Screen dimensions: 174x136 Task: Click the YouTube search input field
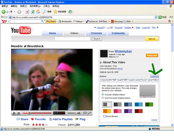pyautogui.click(x=72, y=39)
